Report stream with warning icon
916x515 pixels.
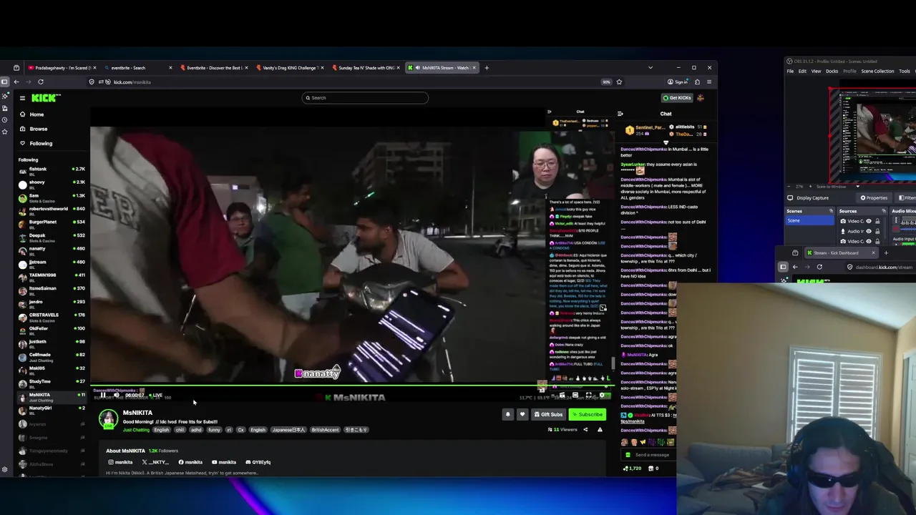click(600, 429)
